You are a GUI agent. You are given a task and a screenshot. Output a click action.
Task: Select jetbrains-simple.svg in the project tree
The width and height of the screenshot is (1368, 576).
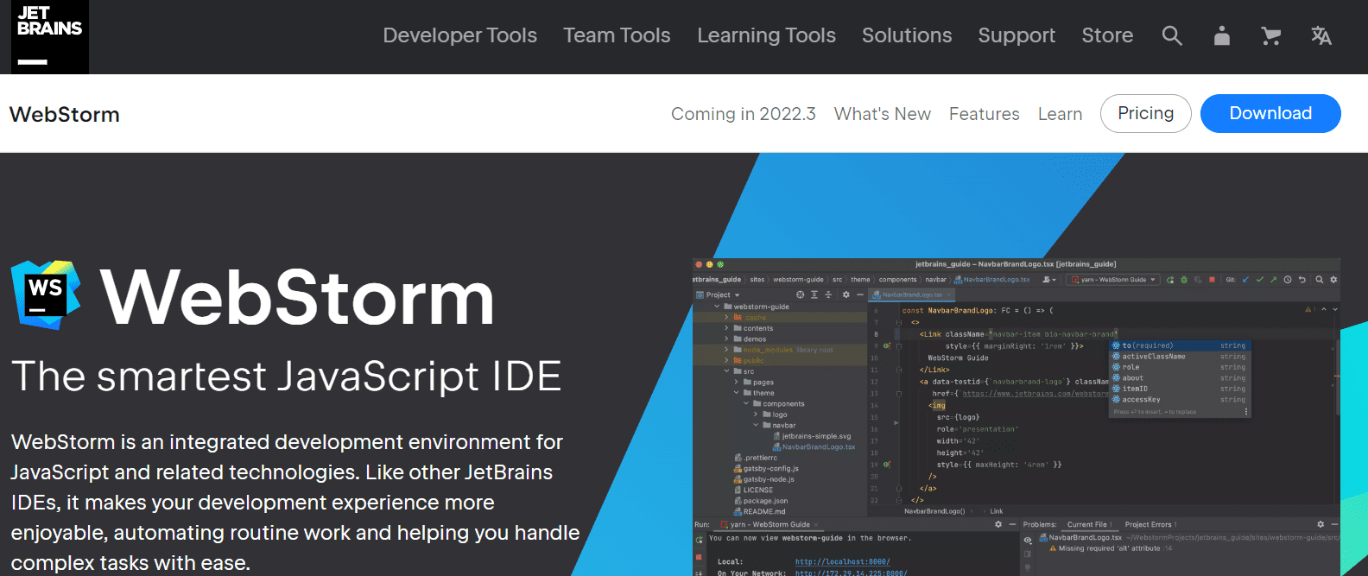click(812, 436)
